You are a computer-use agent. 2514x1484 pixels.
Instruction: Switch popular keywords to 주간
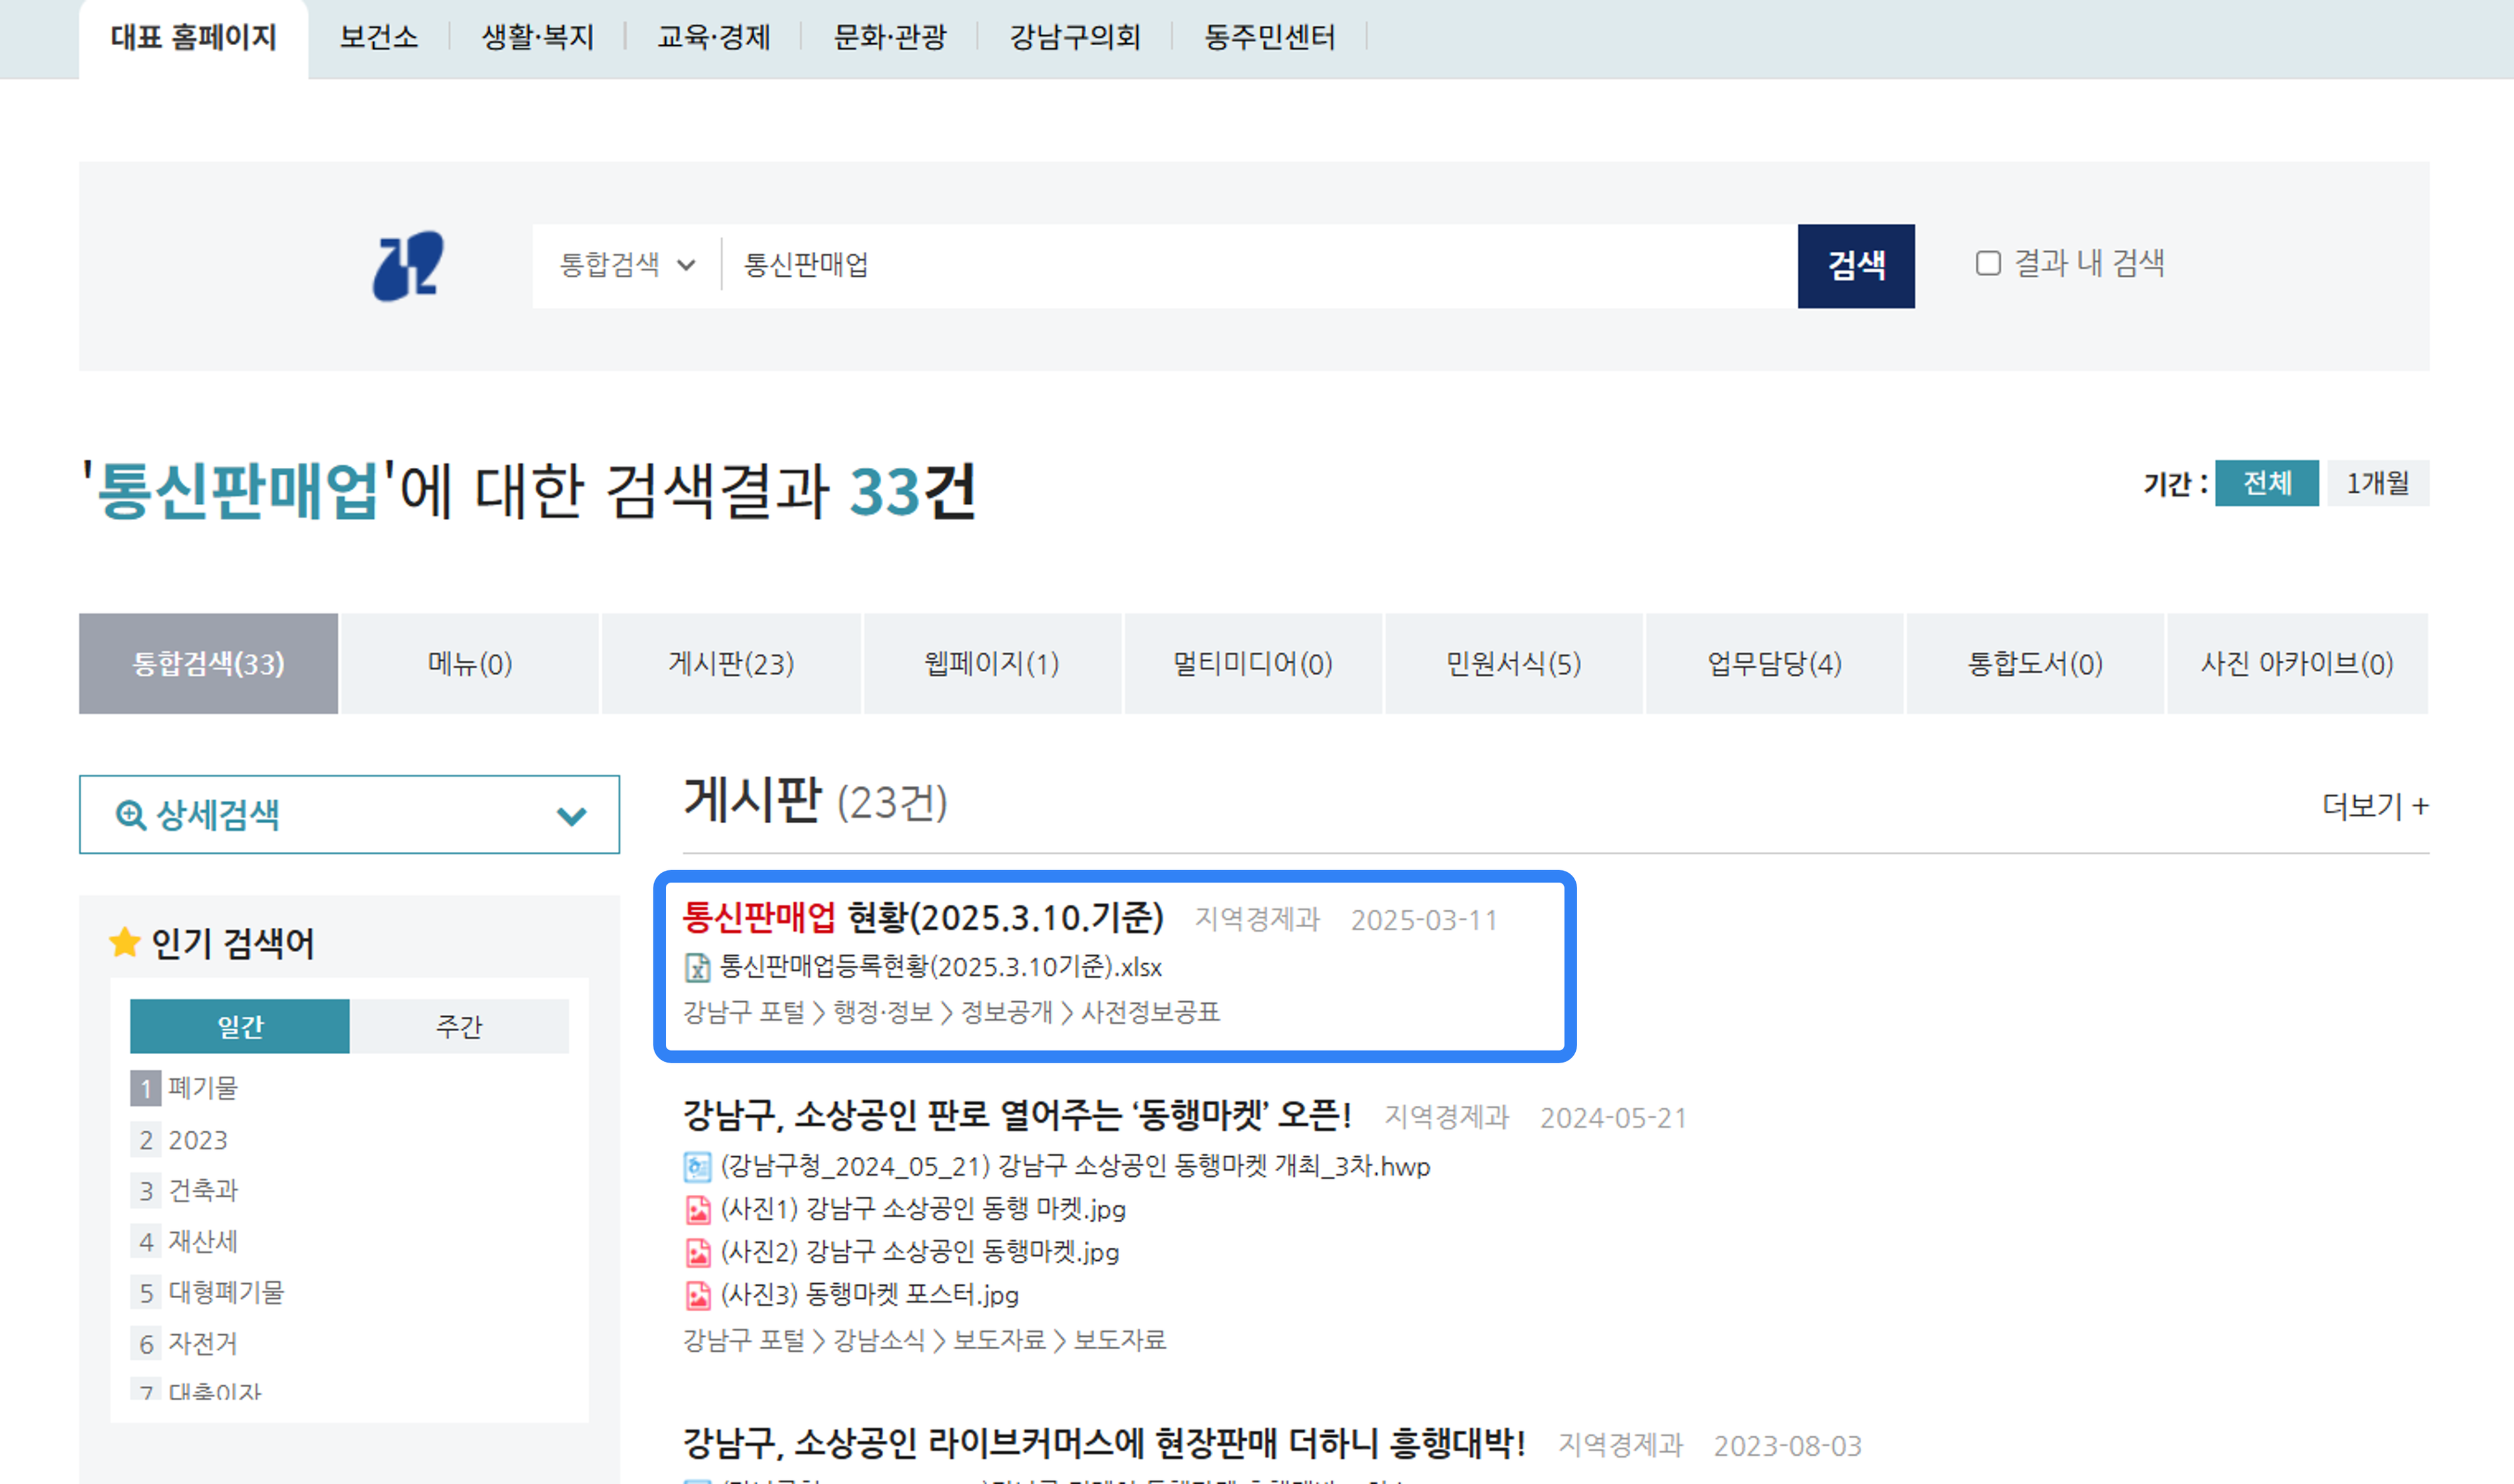(x=458, y=1026)
